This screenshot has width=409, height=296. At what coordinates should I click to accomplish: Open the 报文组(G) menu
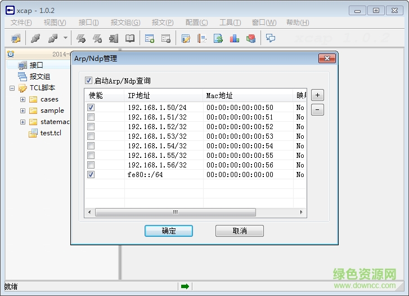125,23
